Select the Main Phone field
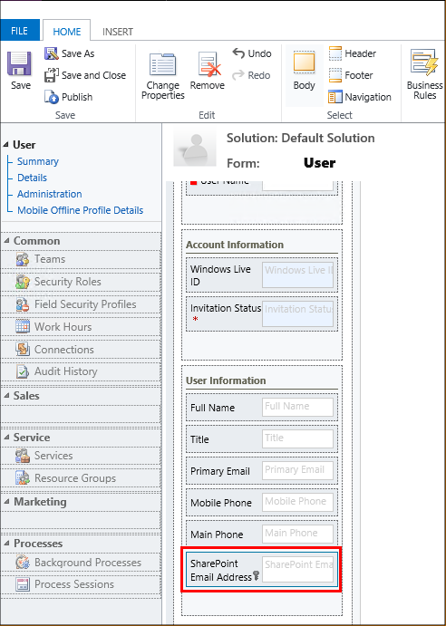The width and height of the screenshot is (446, 626). (262, 535)
